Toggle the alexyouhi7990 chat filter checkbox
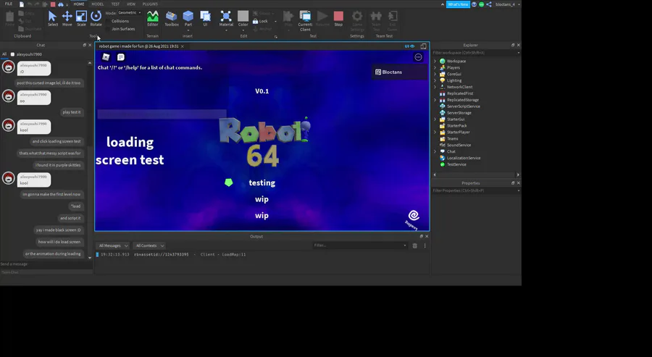The height and width of the screenshot is (357, 652). tap(12, 54)
